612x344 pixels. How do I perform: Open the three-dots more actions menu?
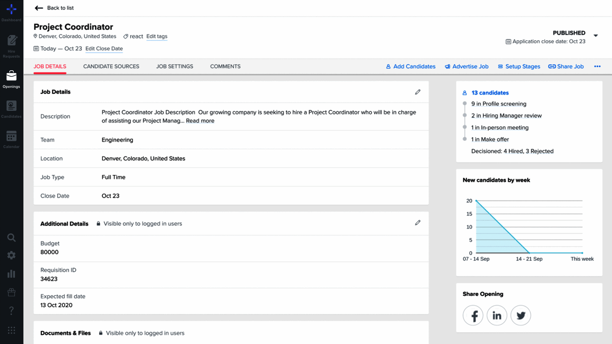click(597, 67)
